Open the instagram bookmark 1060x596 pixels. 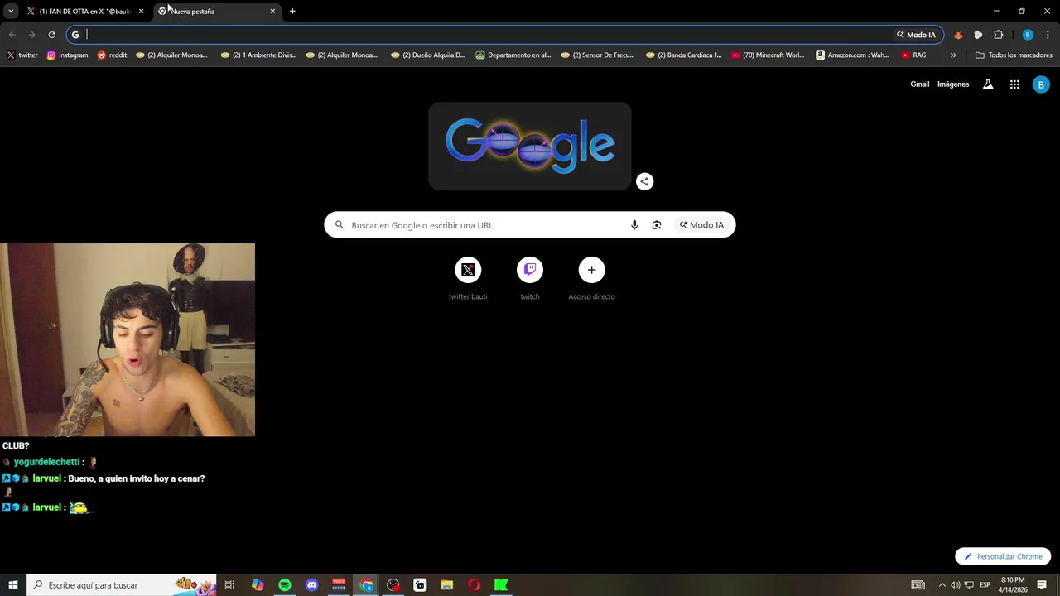pos(67,55)
